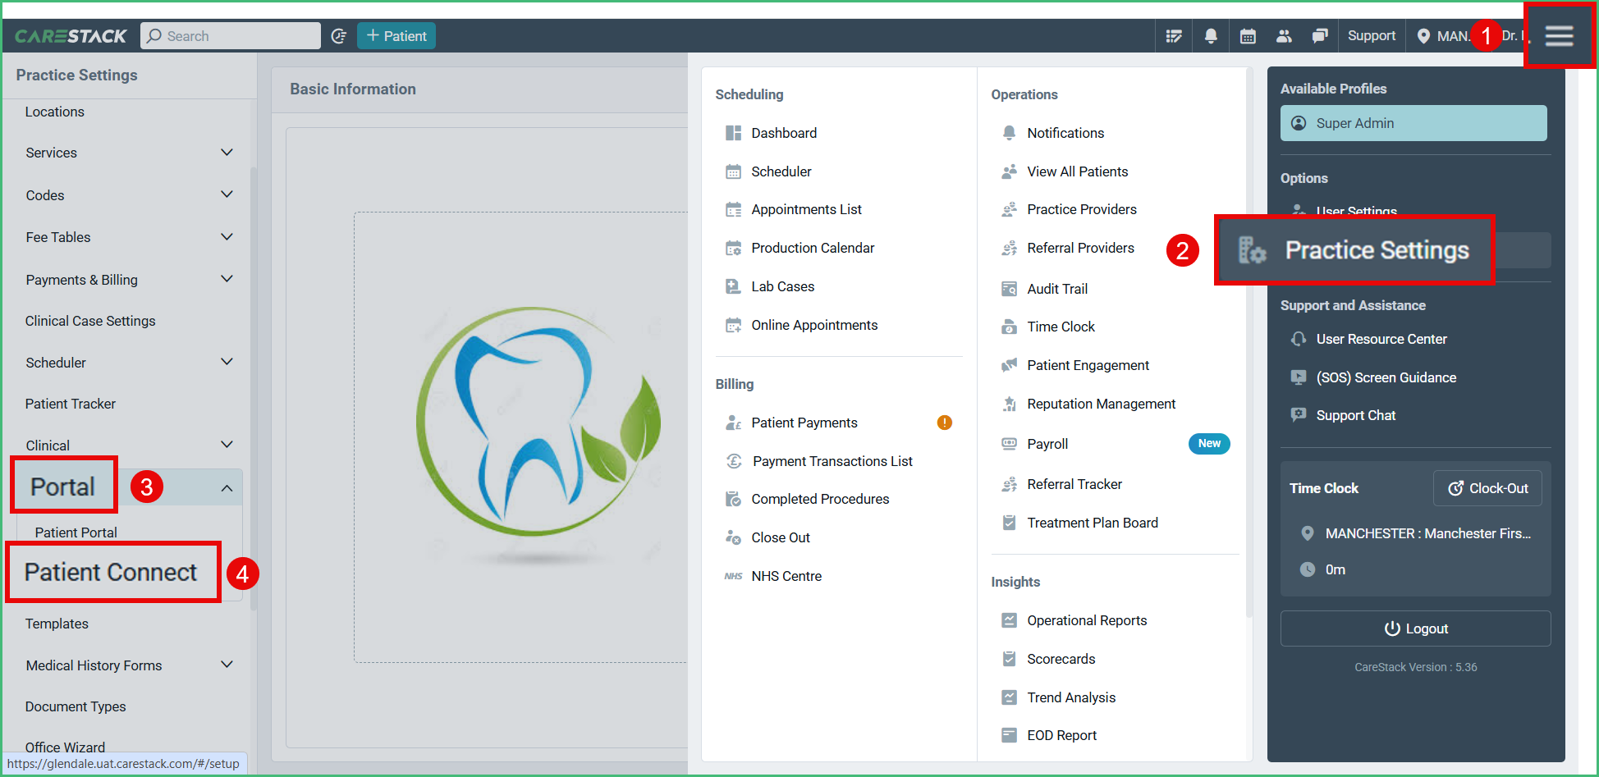Select the Lab Cases icon
1599x777 pixels.
[x=733, y=286]
